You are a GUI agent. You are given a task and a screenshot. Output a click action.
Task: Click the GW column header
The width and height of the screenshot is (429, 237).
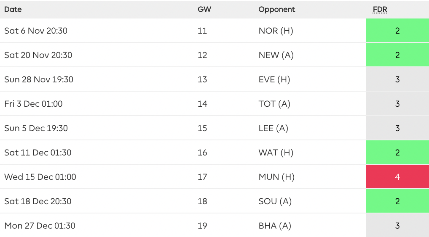click(x=204, y=9)
